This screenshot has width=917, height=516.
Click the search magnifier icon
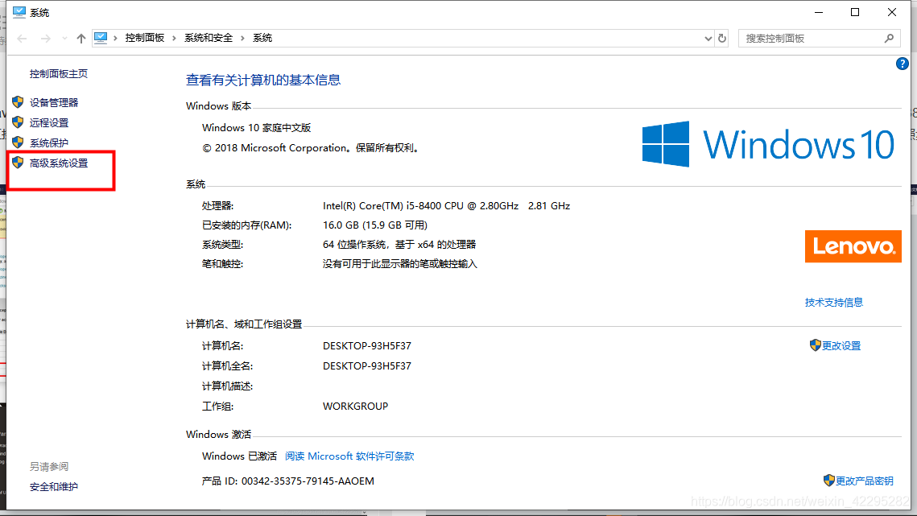[889, 39]
